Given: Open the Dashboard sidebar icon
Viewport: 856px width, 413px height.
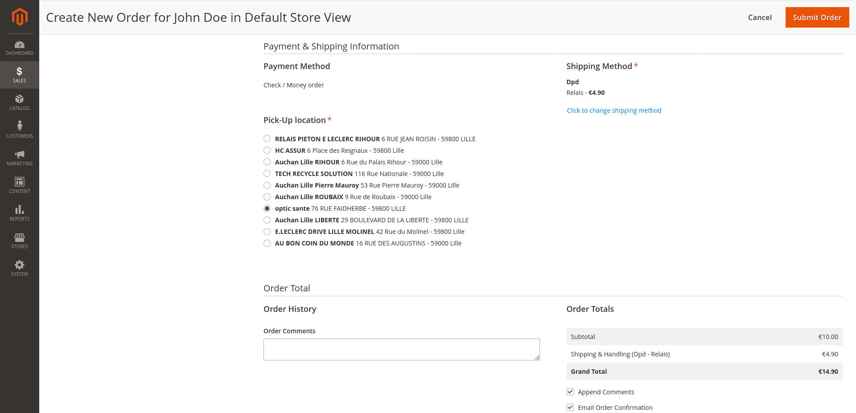Looking at the screenshot, I should (20, 45).
